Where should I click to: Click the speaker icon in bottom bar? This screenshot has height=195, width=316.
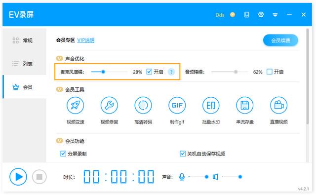(215, 177)
